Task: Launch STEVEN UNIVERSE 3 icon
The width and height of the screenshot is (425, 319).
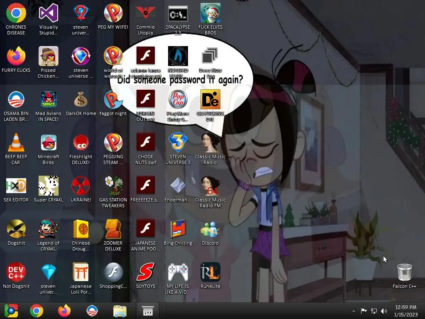Action: coord(178,149)
